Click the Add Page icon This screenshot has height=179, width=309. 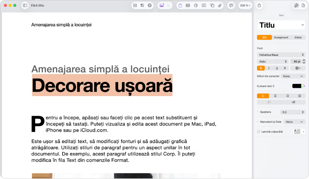click(x=135, y=6)
